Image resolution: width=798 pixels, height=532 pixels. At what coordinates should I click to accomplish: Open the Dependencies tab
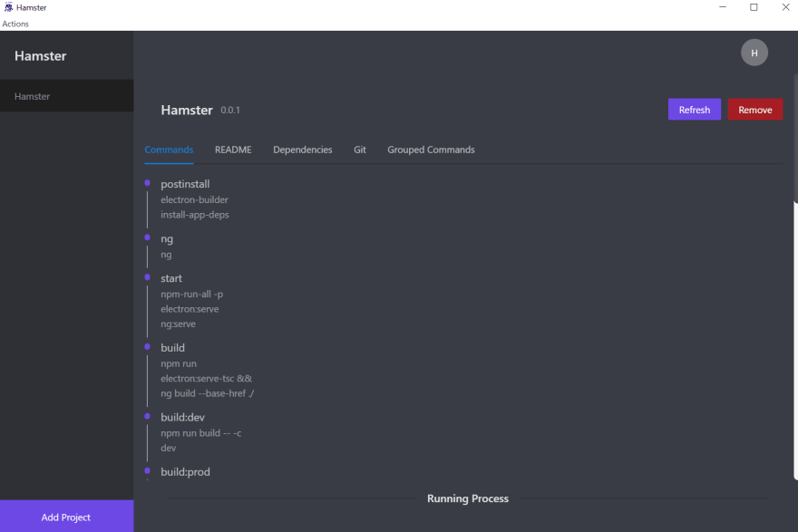point(303,150)
